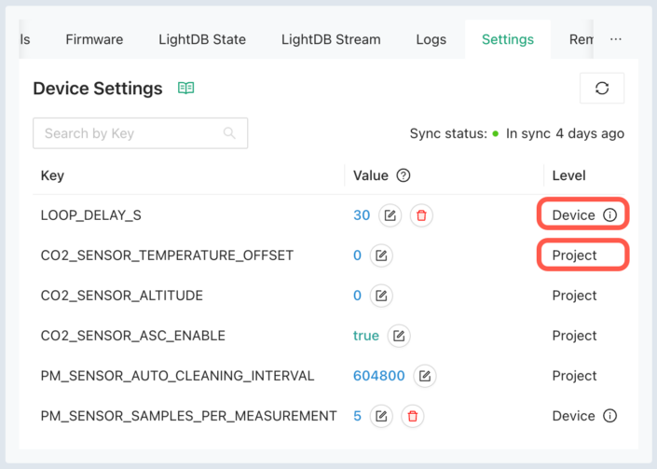Screen dimensions: 657x469
Task: Edit CO2_SENSOR_TEMPERATURE_OFFSET value
Action: click(381, 255)
